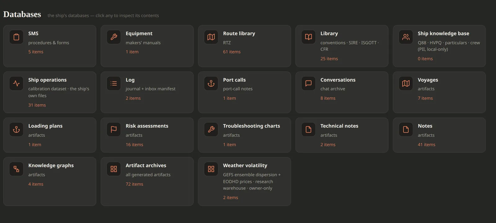Click the '31 items' count
The width and height of the screenshot is (496, 223).
pos(37,105)
